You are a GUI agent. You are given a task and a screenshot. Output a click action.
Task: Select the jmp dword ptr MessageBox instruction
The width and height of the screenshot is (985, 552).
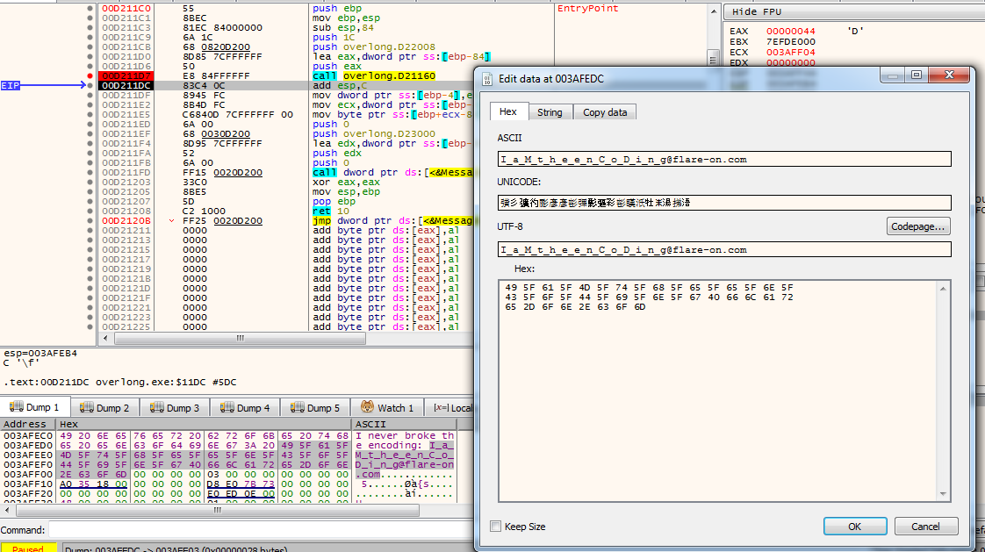pos(392,221)
